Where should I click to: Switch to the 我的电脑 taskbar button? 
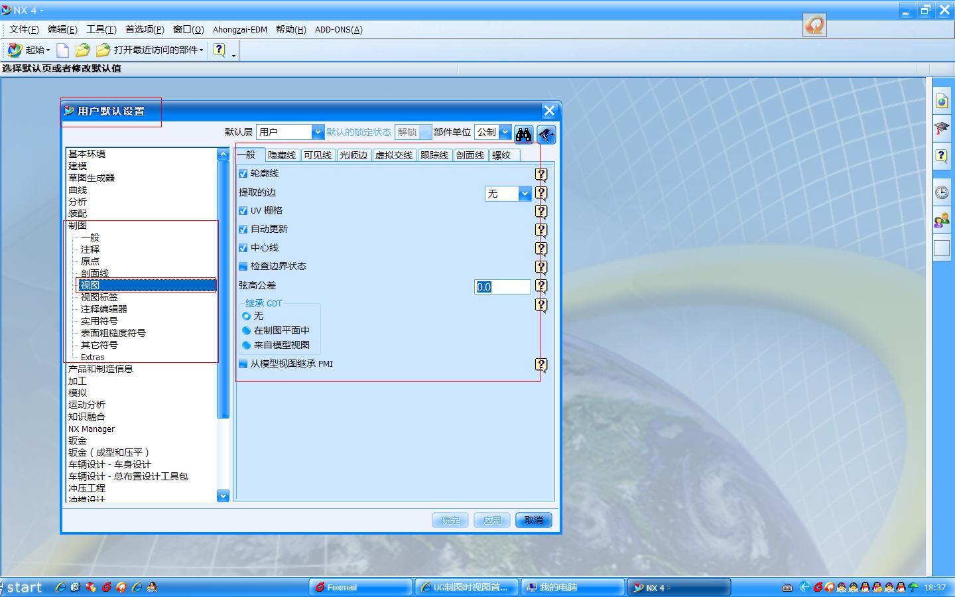(x=574, y=587)
